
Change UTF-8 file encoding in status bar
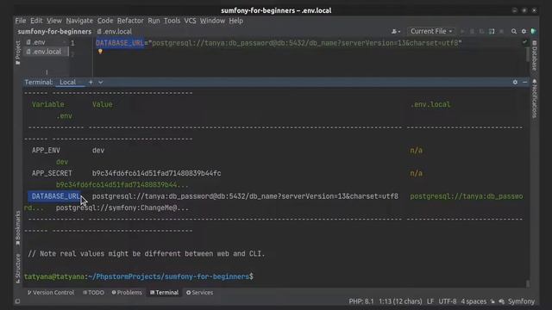coord(448,301)
